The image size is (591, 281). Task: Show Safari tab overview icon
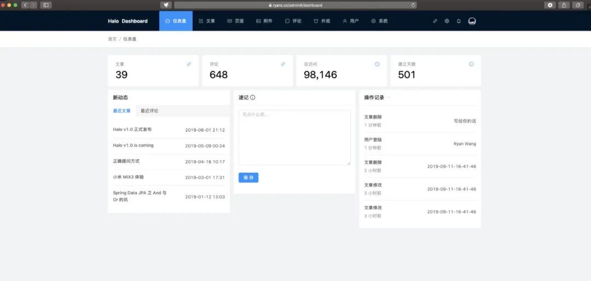pyautogui.click(x=577, y=5)
